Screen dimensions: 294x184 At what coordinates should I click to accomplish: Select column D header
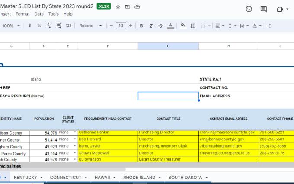(44, 46)
